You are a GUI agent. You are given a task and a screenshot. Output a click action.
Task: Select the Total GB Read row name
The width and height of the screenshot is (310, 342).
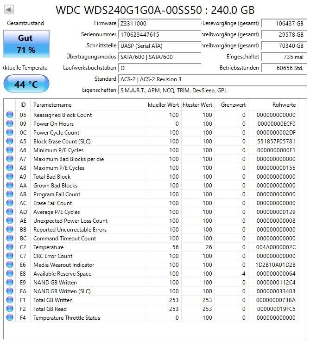coord(50,309)
